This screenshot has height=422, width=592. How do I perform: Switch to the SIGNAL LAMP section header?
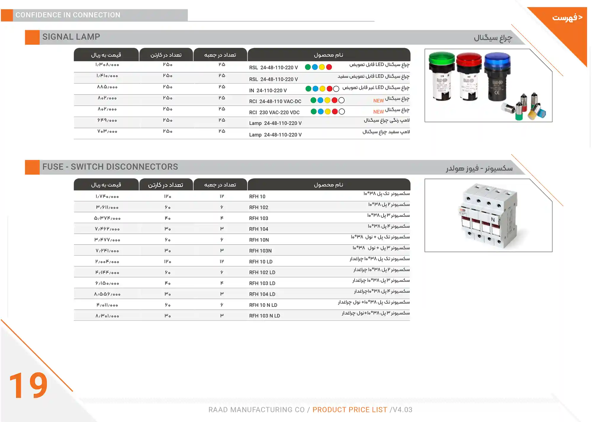(72, 37)
